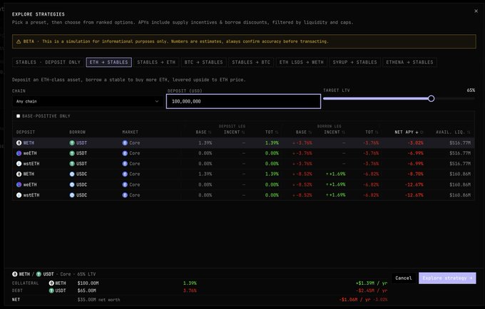Click the info icon beside the NET APY header
The width and height of the screenshot is (485, 309).
click(x=422, y=132)
